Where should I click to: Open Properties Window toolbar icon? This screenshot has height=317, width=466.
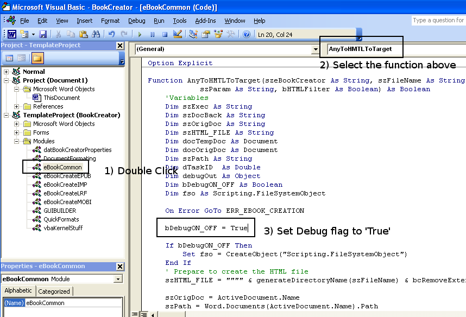pyautogui.click(x=206, y=34)
